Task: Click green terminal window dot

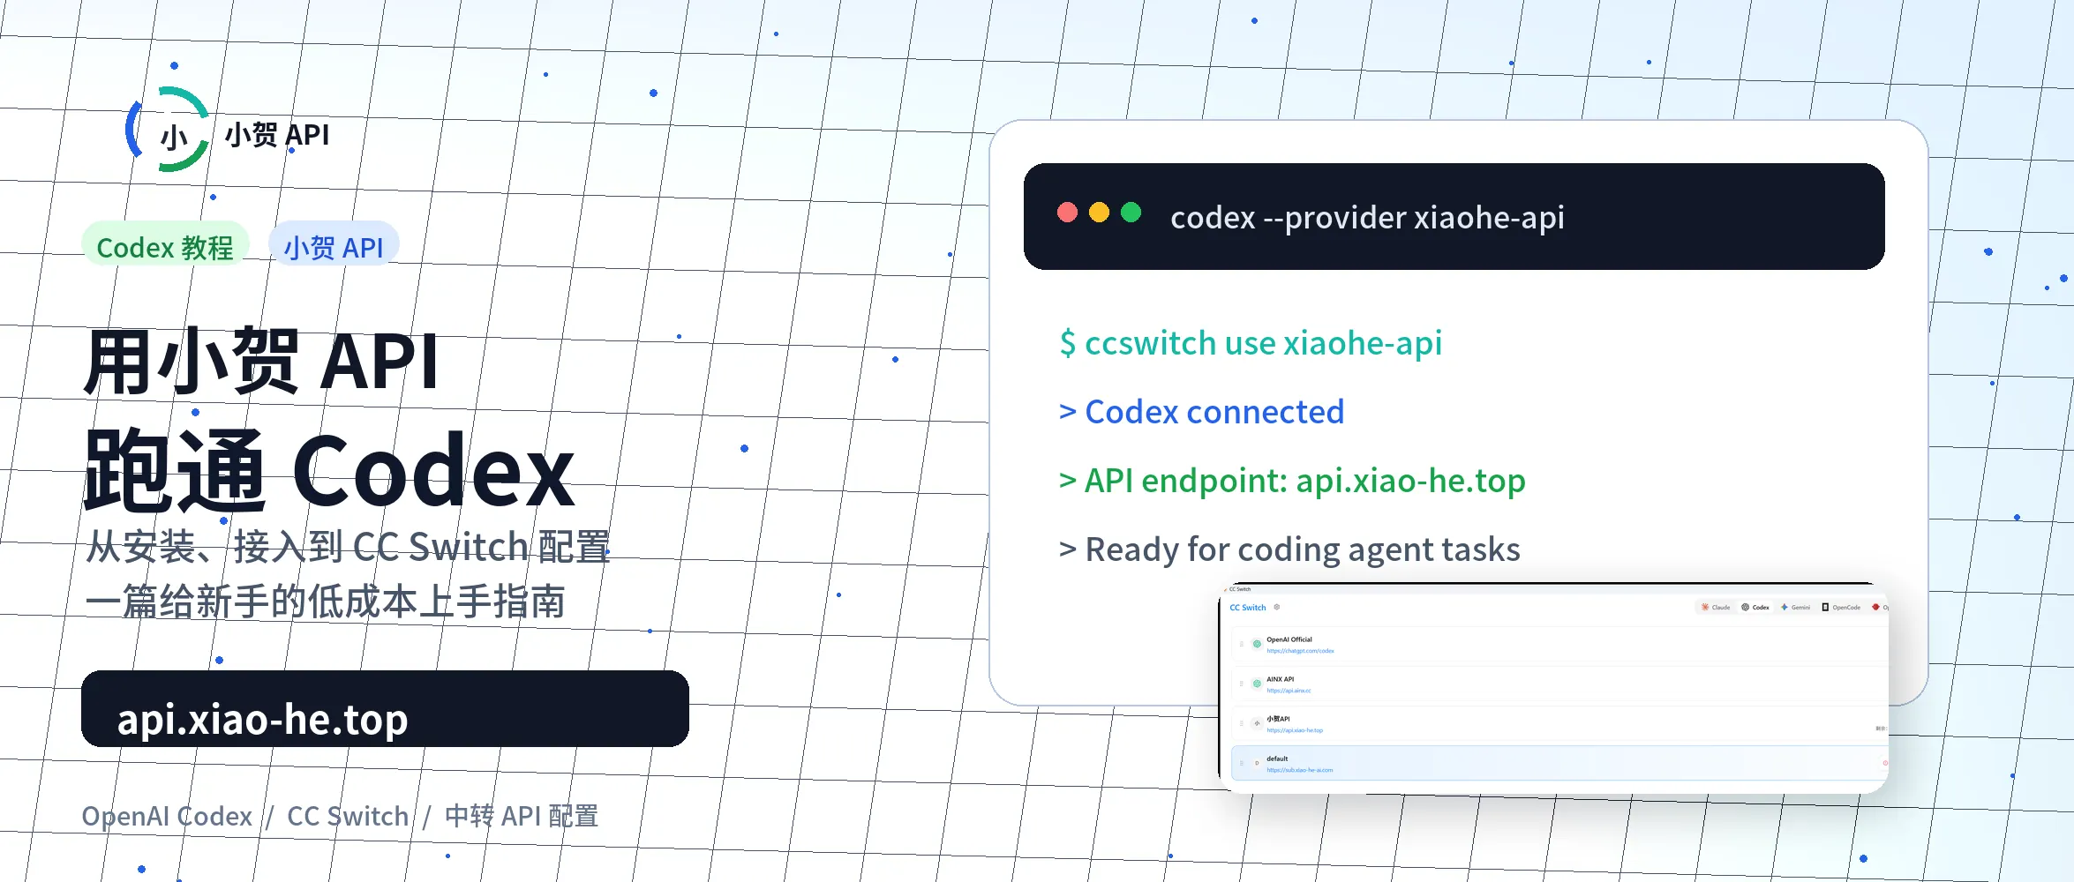Action: 1131,213
